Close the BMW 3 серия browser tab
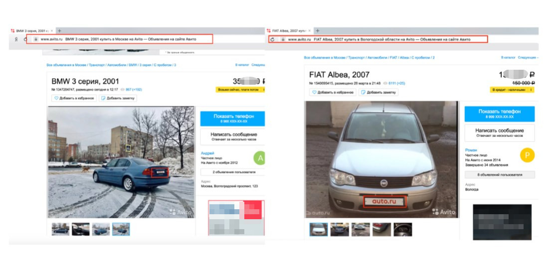Viewport: 548px width, 274px height. [52, 31]
